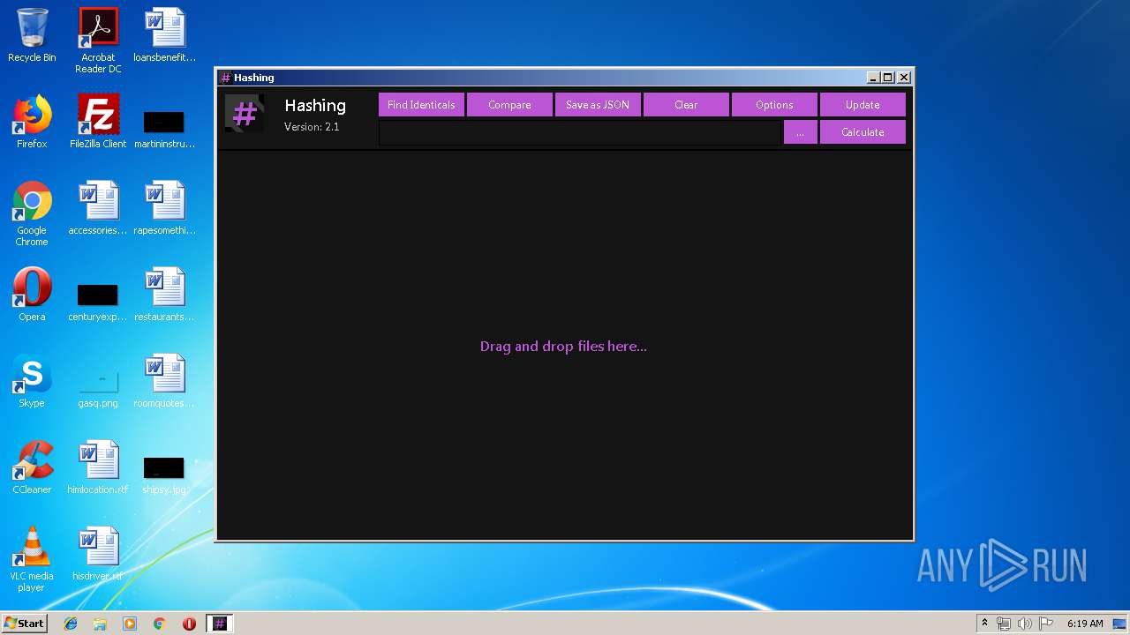This screenshot has width=1130, height=635.
Task: Select the gasq.png image file
Action: coord(98,386)
